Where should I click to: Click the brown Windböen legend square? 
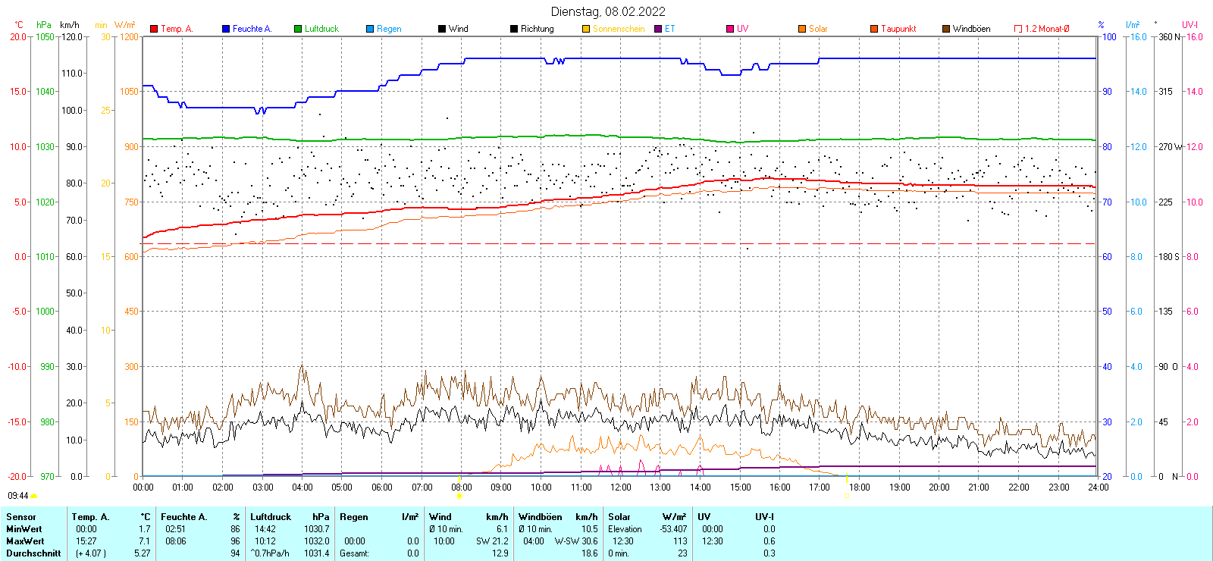pyautogui.click(x=946, y=29)
